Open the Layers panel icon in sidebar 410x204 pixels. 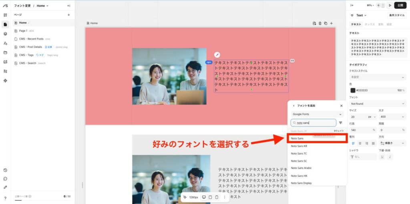(x=5, y=34)
